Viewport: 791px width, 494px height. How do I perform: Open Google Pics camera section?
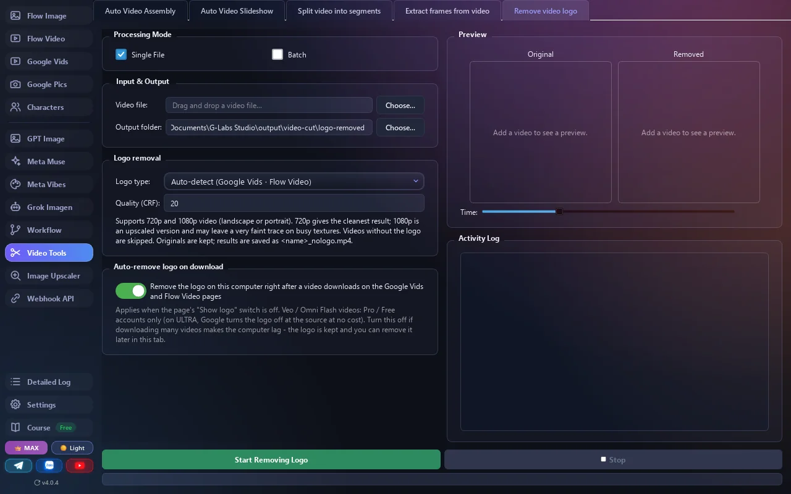[x=49, y=85]
